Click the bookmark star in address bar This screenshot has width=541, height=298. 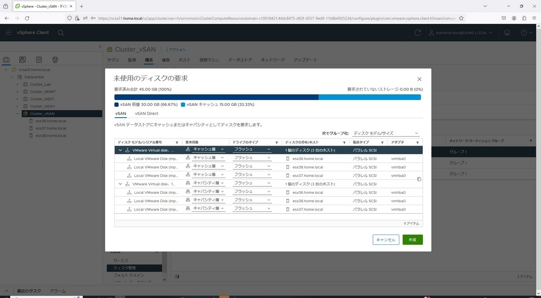pyautogui.click(x=460, y=18)
